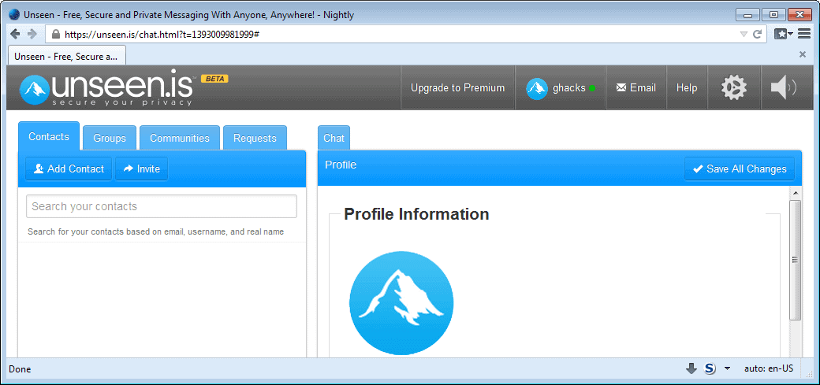Click the contacts search hint text
Screen dimensions: 820x385
point(156,231)
